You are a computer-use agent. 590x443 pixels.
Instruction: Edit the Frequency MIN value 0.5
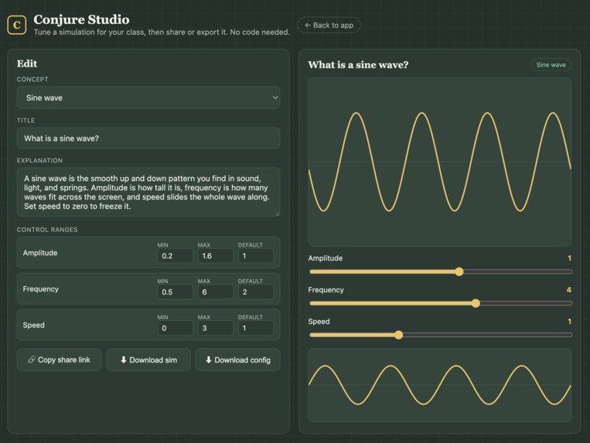(x=176, y=291)
